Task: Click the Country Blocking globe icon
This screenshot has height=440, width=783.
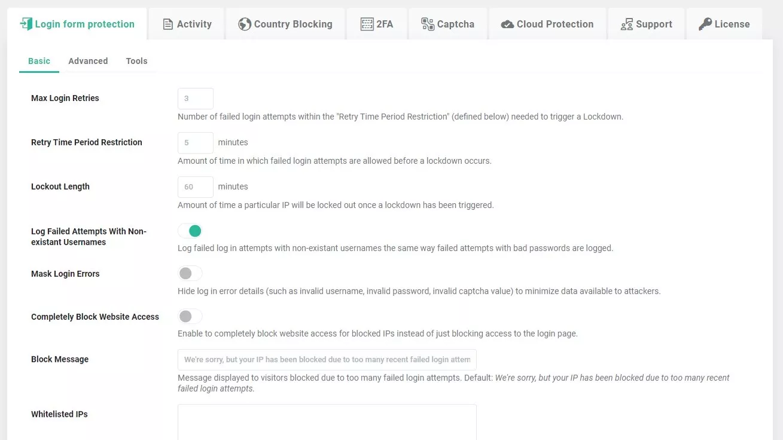Action: pos(244,25)
